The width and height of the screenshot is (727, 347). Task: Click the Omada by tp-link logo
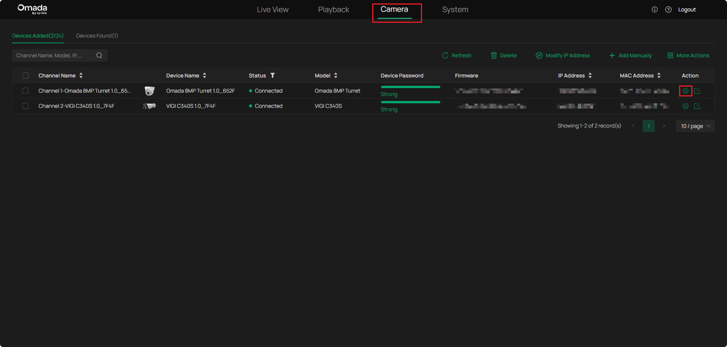(32, 9)
